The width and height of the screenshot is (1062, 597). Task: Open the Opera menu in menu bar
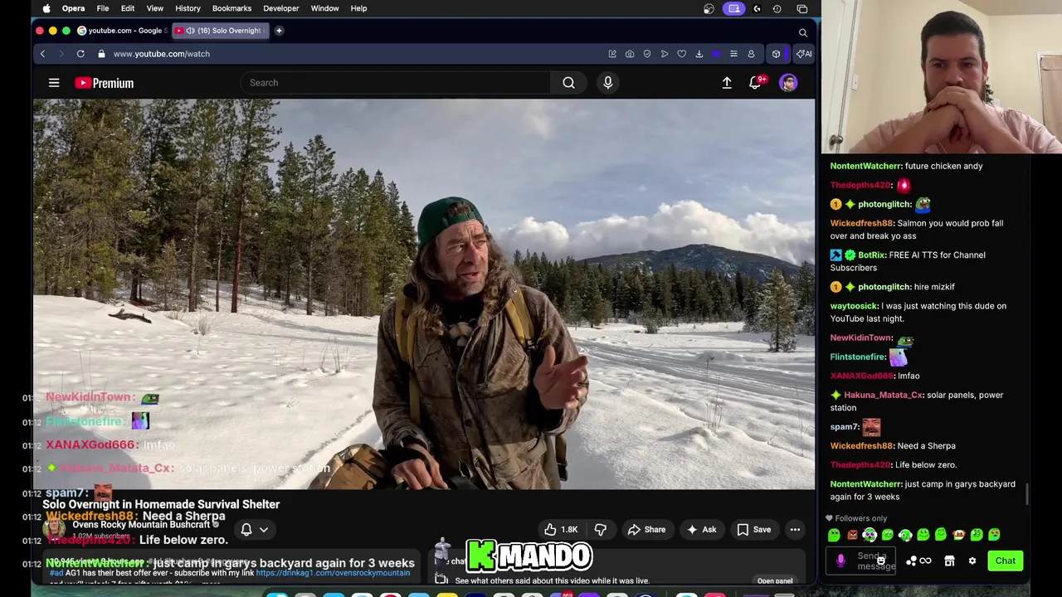(x=73, y=8)
